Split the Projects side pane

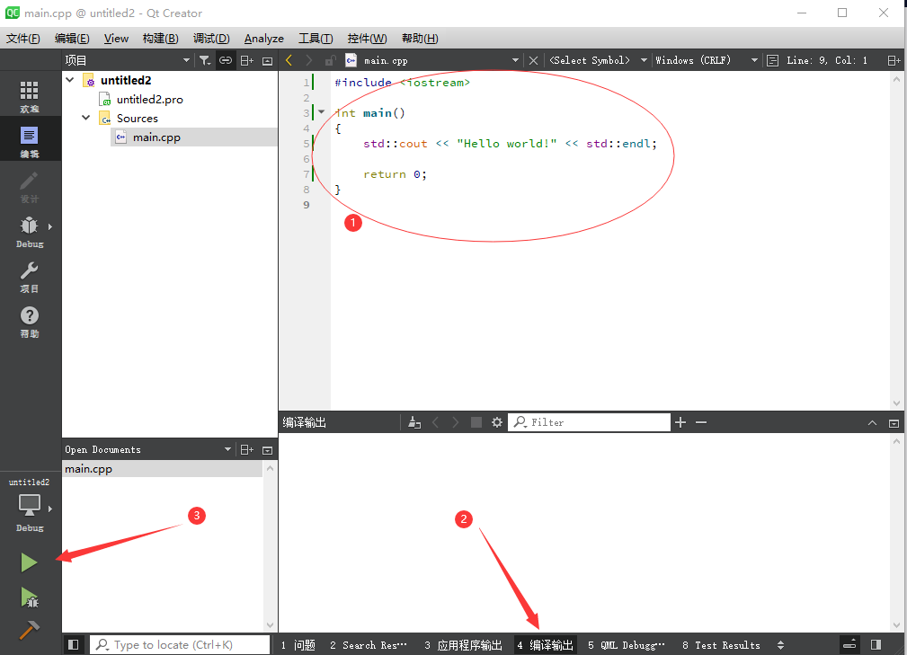pos(247,60)
